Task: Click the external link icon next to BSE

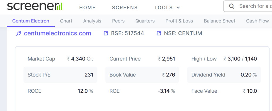Action: tap(106, 33)
